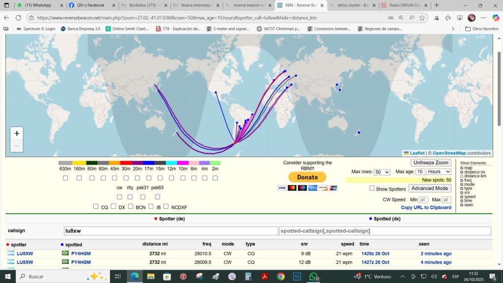
Task: Add page to favorites with star icon
Action: point(422,18)
